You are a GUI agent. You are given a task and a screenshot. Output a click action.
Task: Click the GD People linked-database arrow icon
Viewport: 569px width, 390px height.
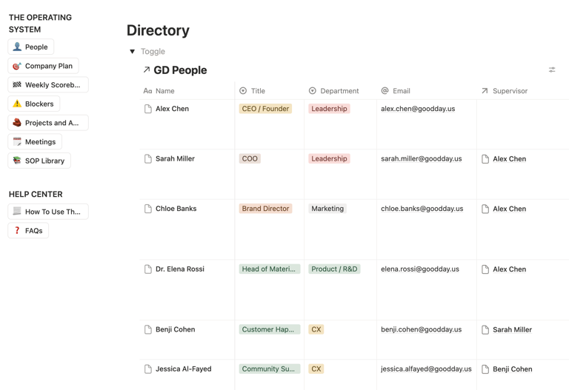pos(146,70)
